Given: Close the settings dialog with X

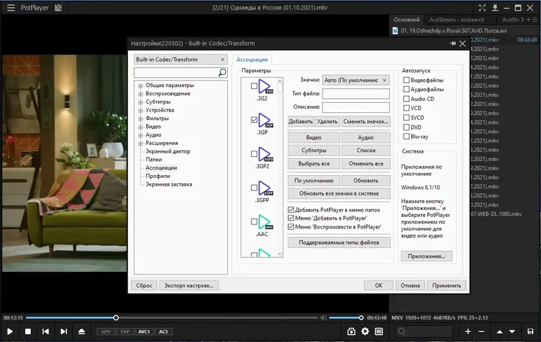Looking at the screenshot, I should 463,43.
